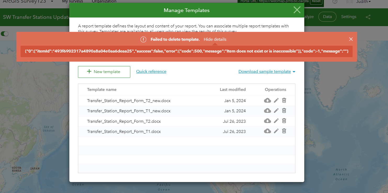Open the pencil editor for Transfer_Station_Report_Form_T1.docx
Screen dimensions: 388x193
click(x=276, y=131)
